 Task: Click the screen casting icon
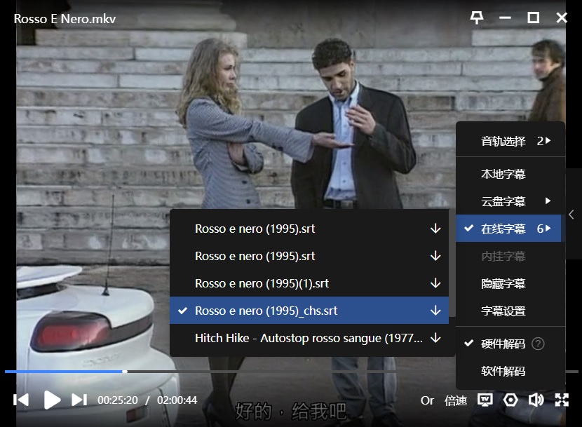(x=485, y=400)
